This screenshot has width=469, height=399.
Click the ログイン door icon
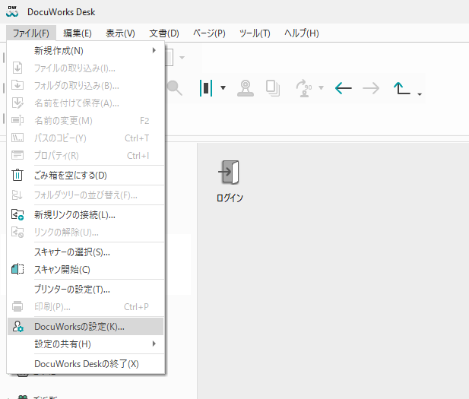coord(230,173)
